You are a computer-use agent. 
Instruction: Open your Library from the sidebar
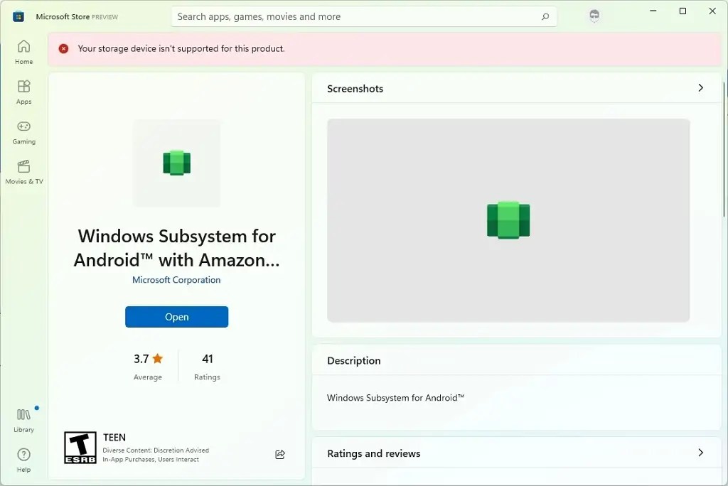pyautogui.click(x=23, y=419)
